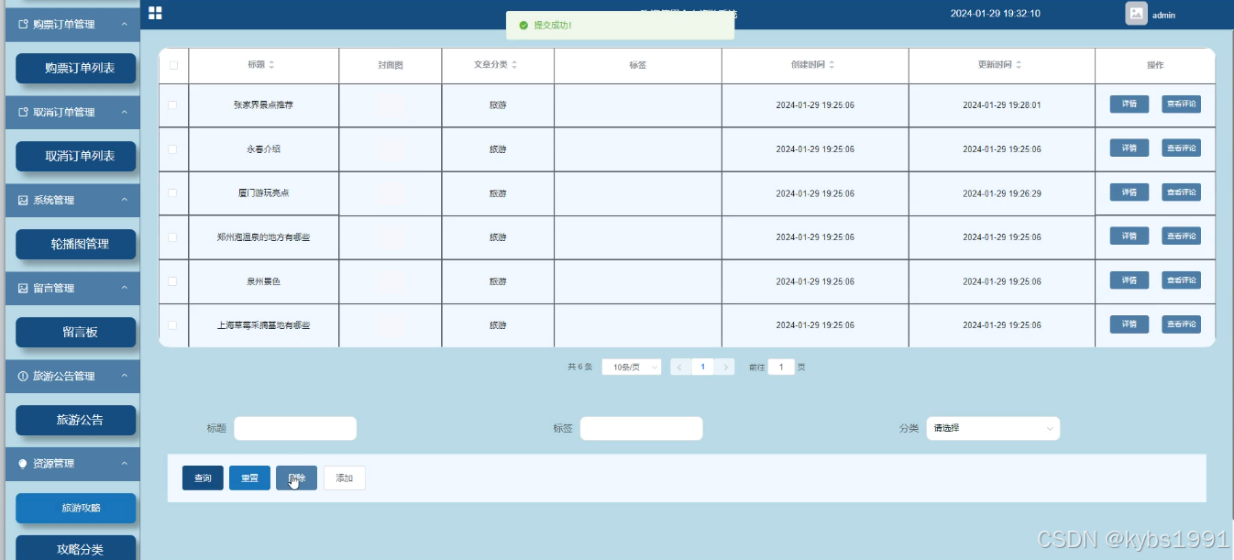Screen dimensions: 1234x560
Task: Collapse the 资源管理 group chevron
Action: coord(124,464)
